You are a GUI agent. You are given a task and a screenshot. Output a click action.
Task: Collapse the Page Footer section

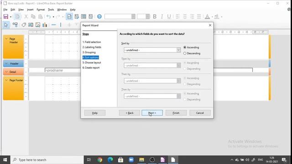tap(6, 80)
